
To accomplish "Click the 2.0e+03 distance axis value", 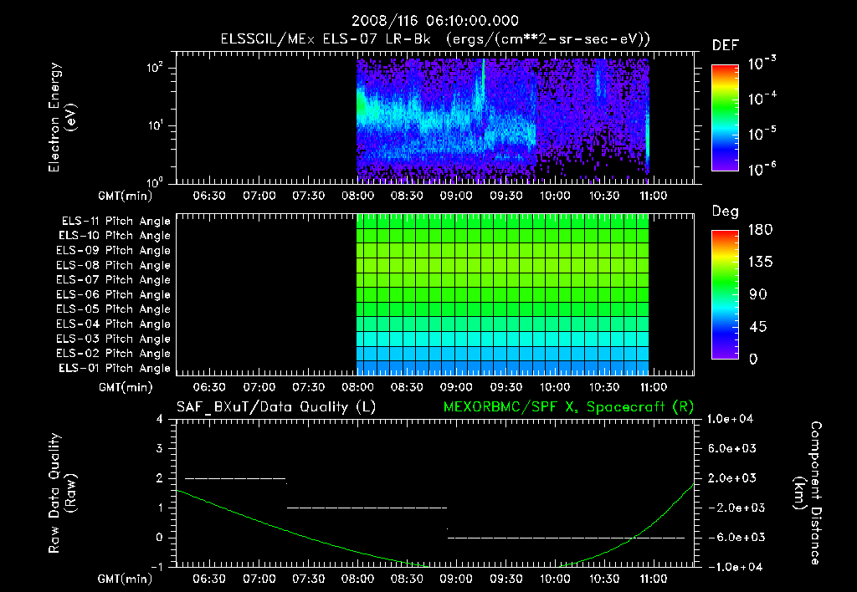I will click(732, 477).
